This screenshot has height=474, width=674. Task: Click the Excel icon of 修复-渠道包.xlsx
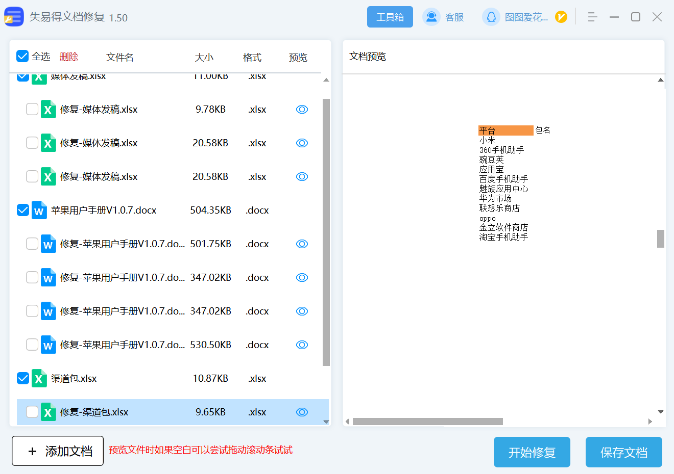point(48,412)
